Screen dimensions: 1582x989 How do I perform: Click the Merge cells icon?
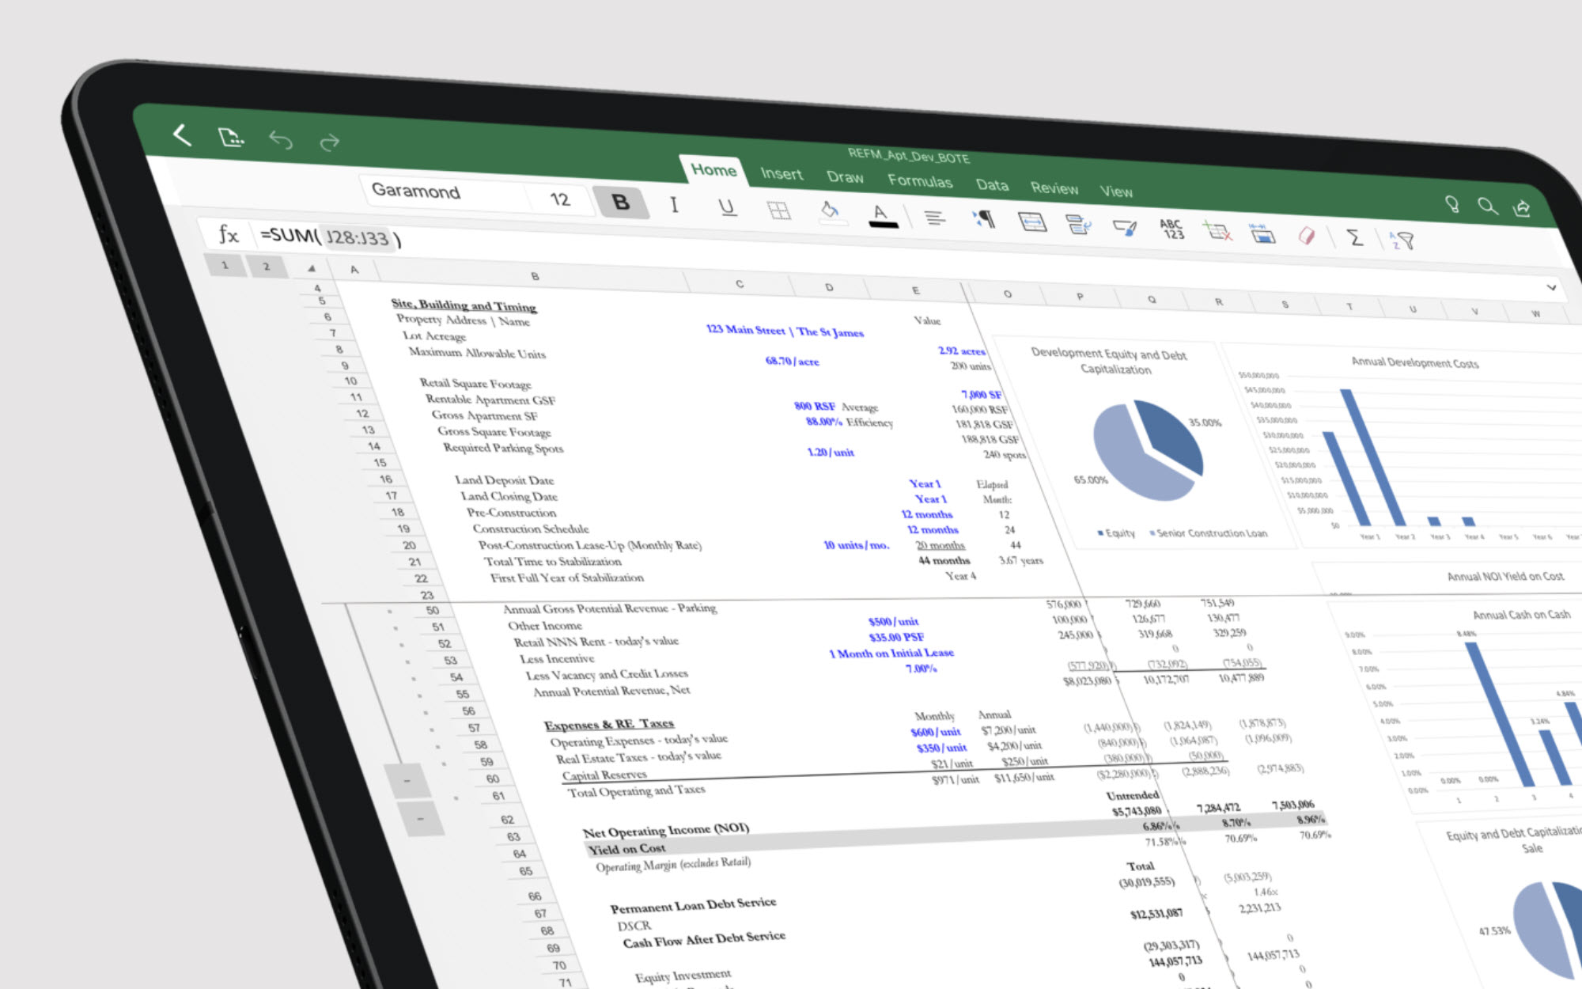point(1032,222)
